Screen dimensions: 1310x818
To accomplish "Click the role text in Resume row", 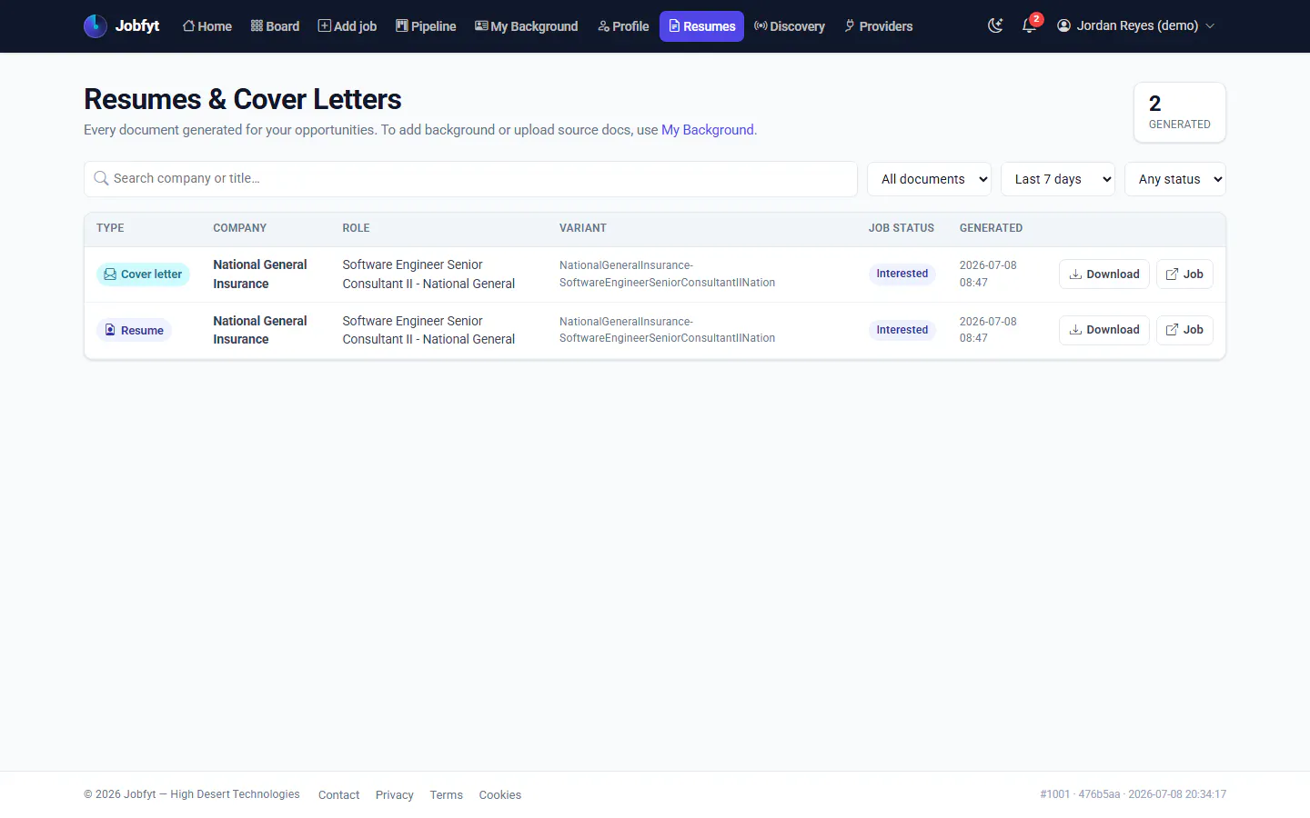I will pos(428,330).
